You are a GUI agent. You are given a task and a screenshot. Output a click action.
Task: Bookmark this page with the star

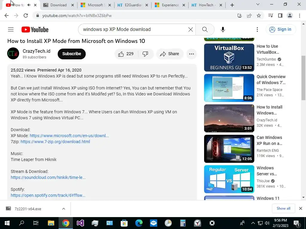[x=259, y=16]
